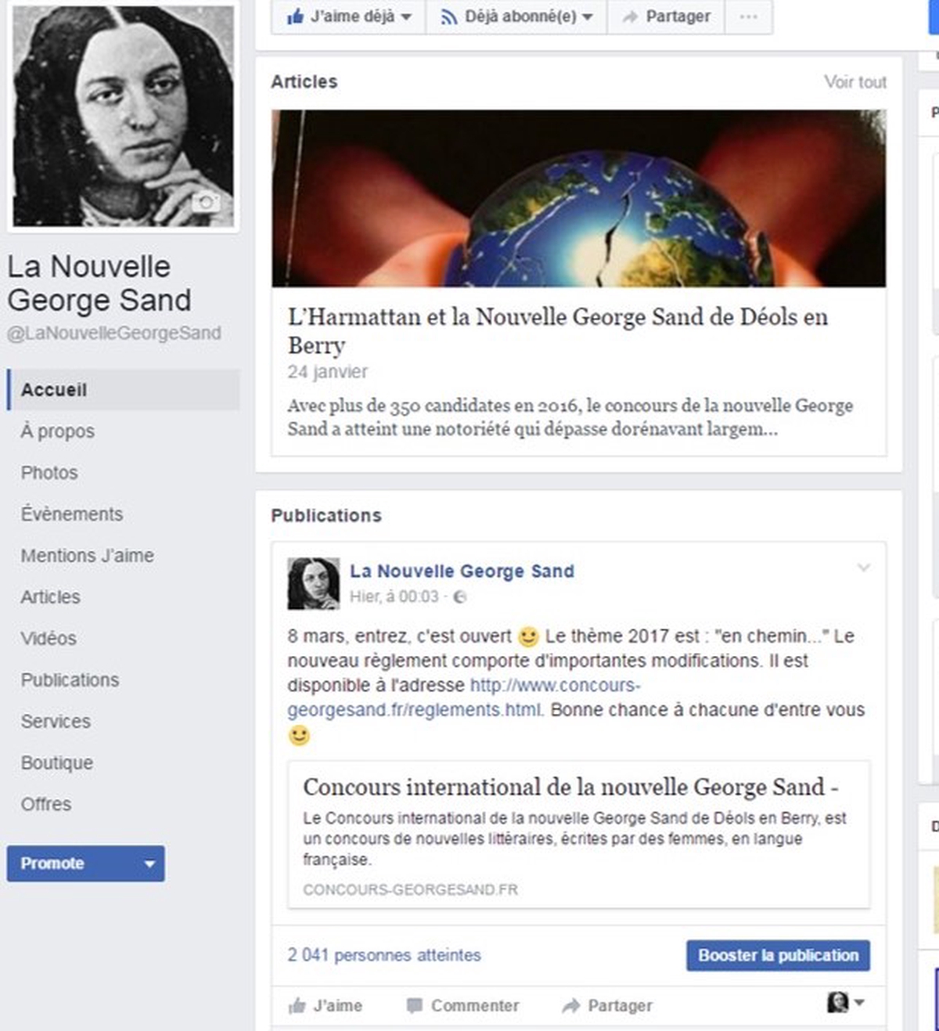Click the J'aime thumbs-up icon under post
939x1031 pixels.
tap(297, 1006)
